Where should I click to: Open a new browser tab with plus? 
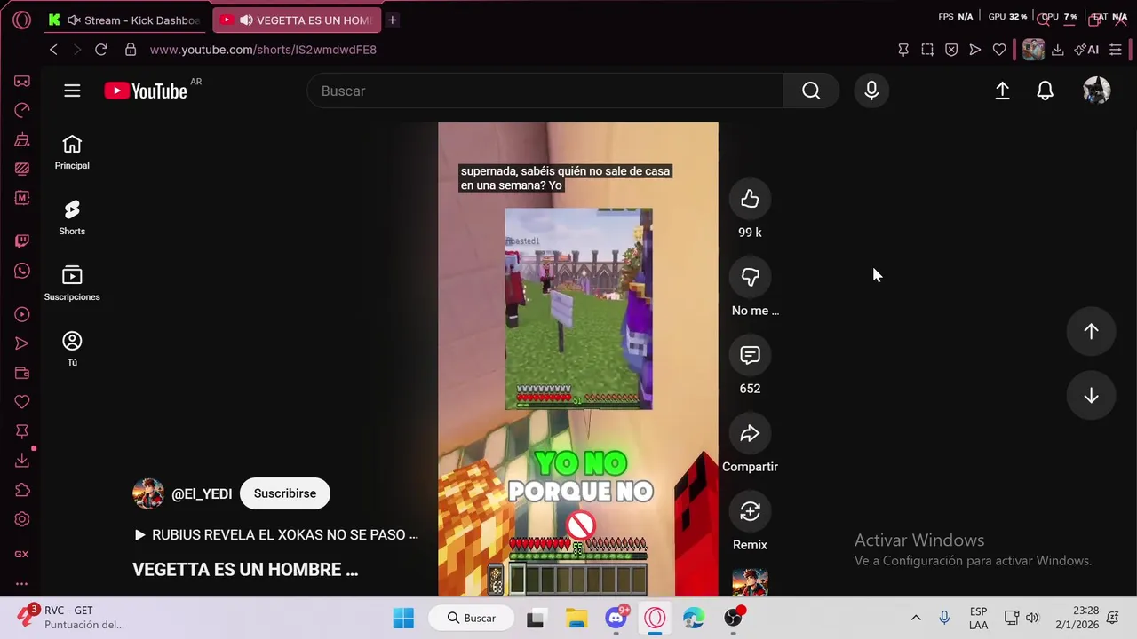pyautogui.click(x=392, y=20)
